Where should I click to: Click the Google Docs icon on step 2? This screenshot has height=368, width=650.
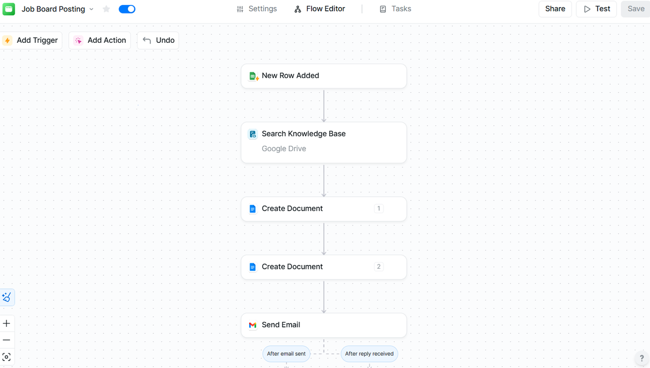pyautogui.click(x=252, y=267)
